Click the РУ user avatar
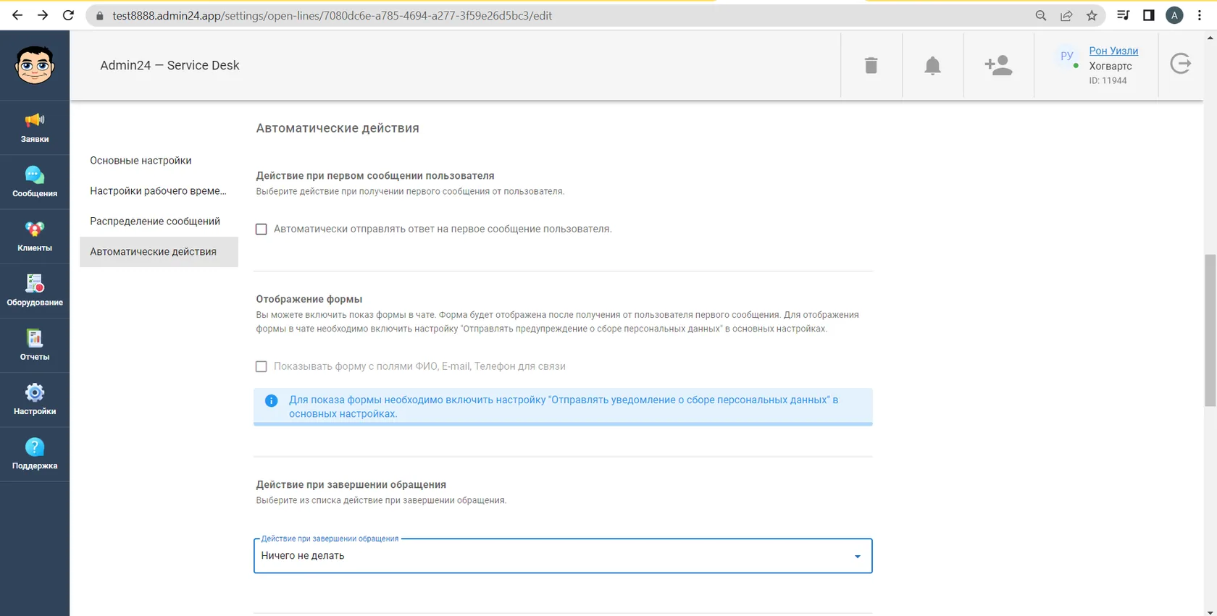 (1066, 56)
